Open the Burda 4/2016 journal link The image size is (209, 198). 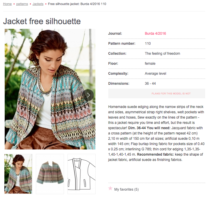pyautogui.click(x=155, y=34)
